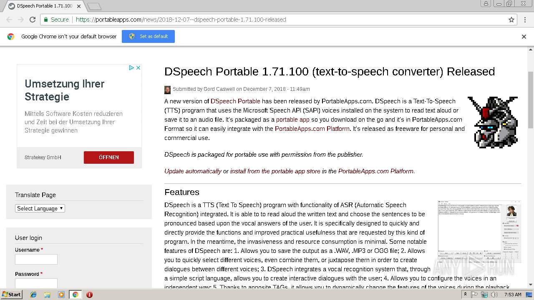Click the address bar URL
The width and height of the screenshot is (534, 300).
point(181,20)
